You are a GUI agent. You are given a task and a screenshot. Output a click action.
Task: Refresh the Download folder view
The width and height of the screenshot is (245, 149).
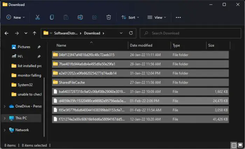pos(131,33)
